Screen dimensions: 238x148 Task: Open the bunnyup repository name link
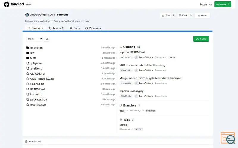[x=62, y=15]
